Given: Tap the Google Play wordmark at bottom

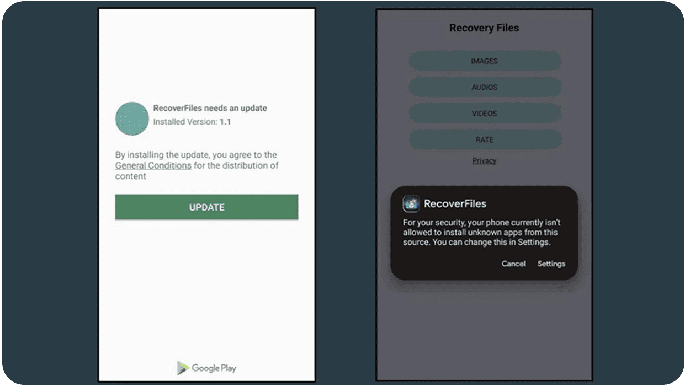Looking at the screenshot, I should pyautogui.click(x=214, y=368).
